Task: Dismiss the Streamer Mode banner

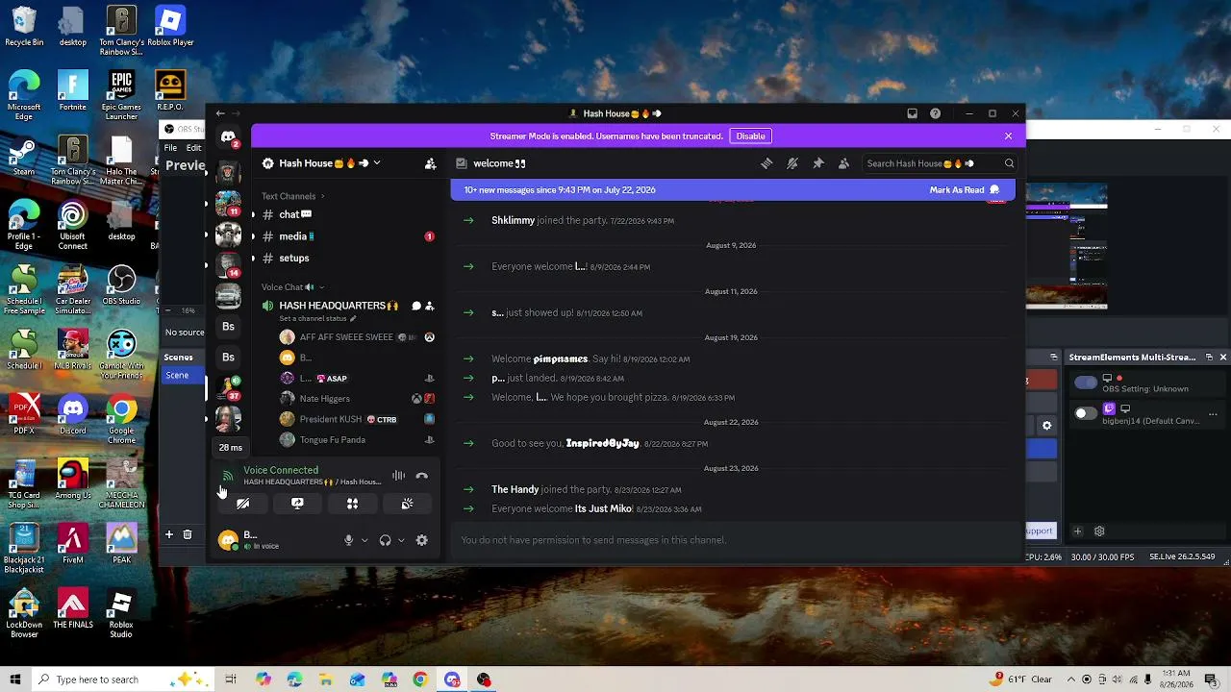Action: tap(1008, 136)
